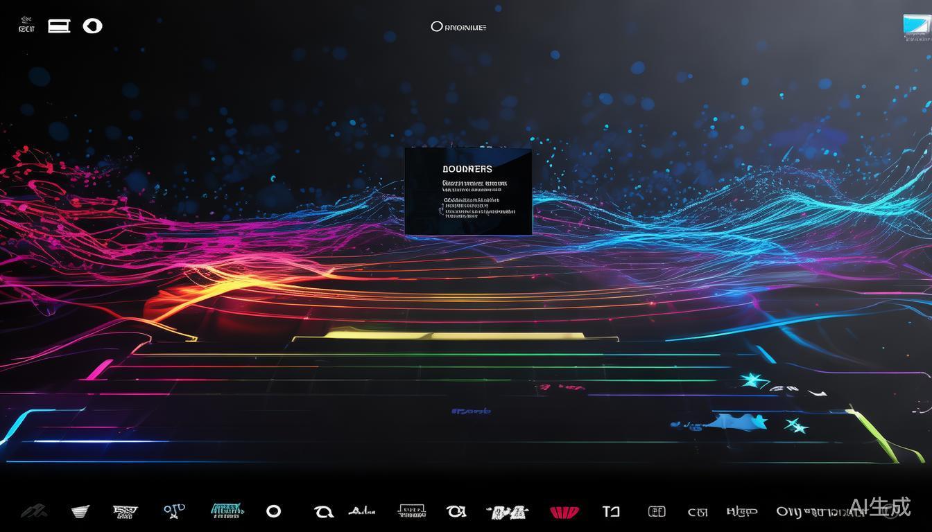Click the small cyan star near the right edge
The width and height of the screenshot is (932, 532).
pos(796,425)
